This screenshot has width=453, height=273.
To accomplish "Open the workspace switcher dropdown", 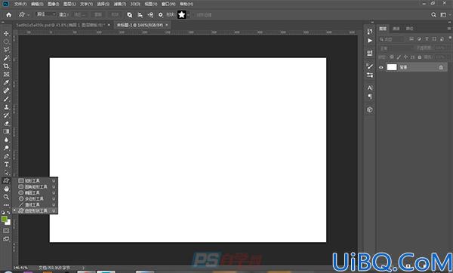I will (445, 15).
